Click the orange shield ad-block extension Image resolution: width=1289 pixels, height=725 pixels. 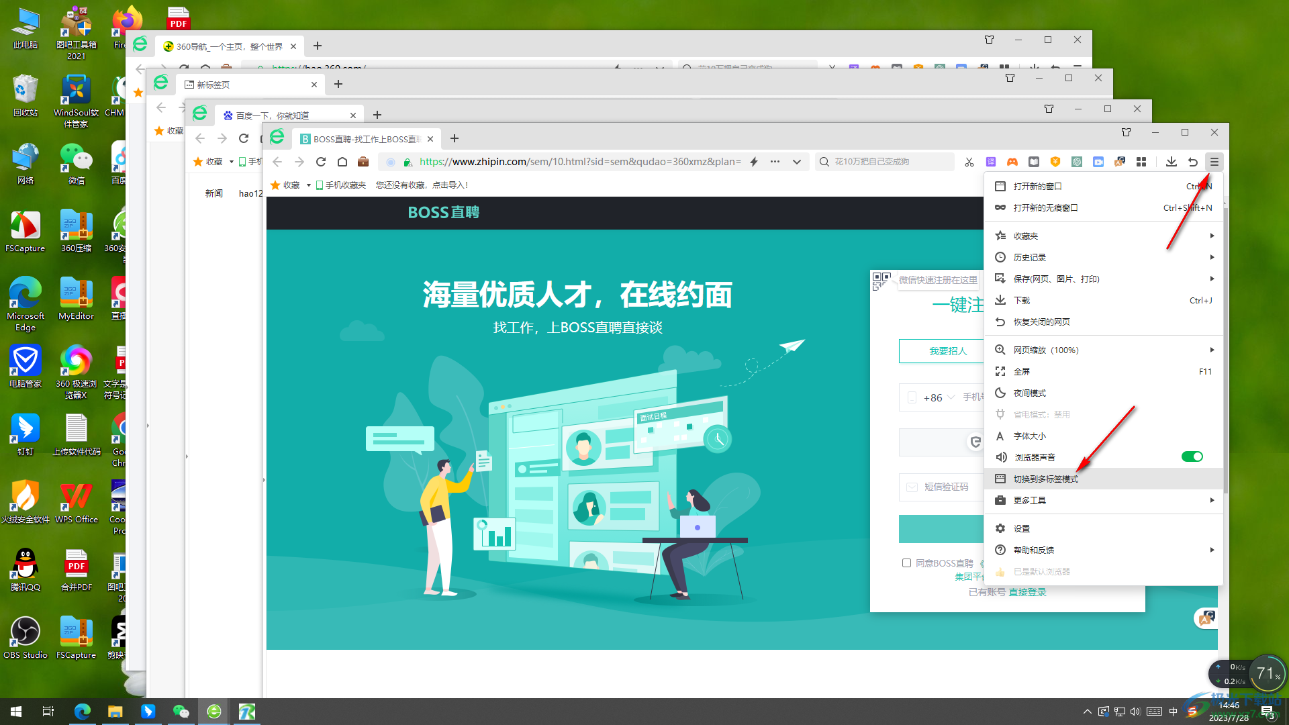coord(1055,162)
